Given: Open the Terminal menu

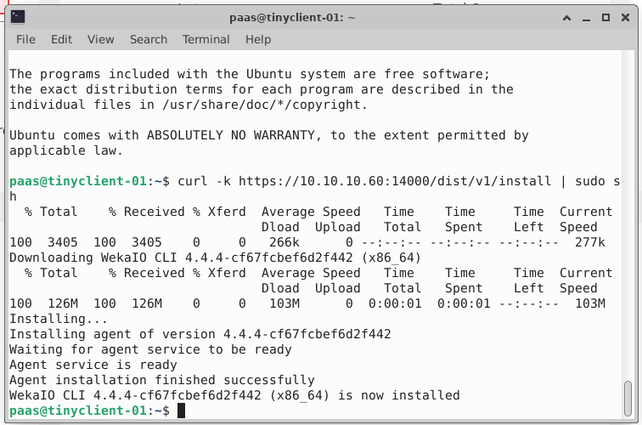Looking at the screenshot, I should [206, 39].
